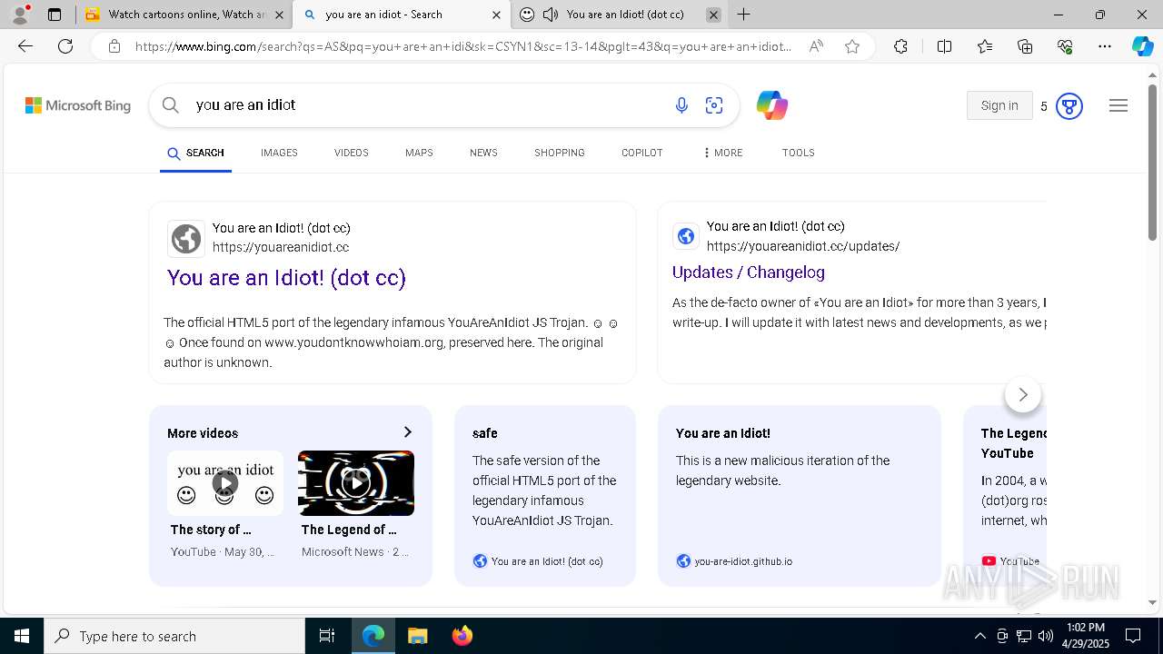Open File Explorer from taskbar
This screenshot has height=654, width=1163.
pos(417,636)
